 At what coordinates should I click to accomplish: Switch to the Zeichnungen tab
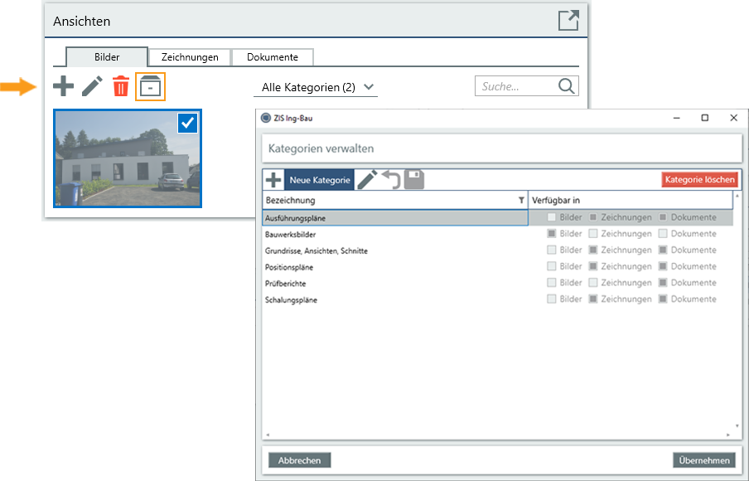190,57
